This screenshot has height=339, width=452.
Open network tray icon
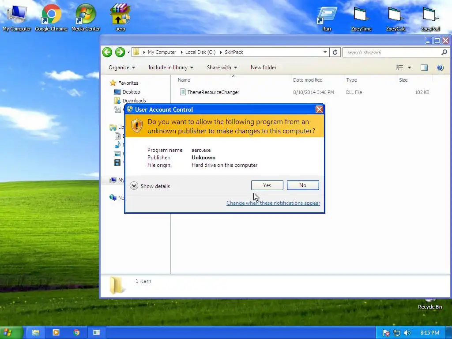pos(397,333)
